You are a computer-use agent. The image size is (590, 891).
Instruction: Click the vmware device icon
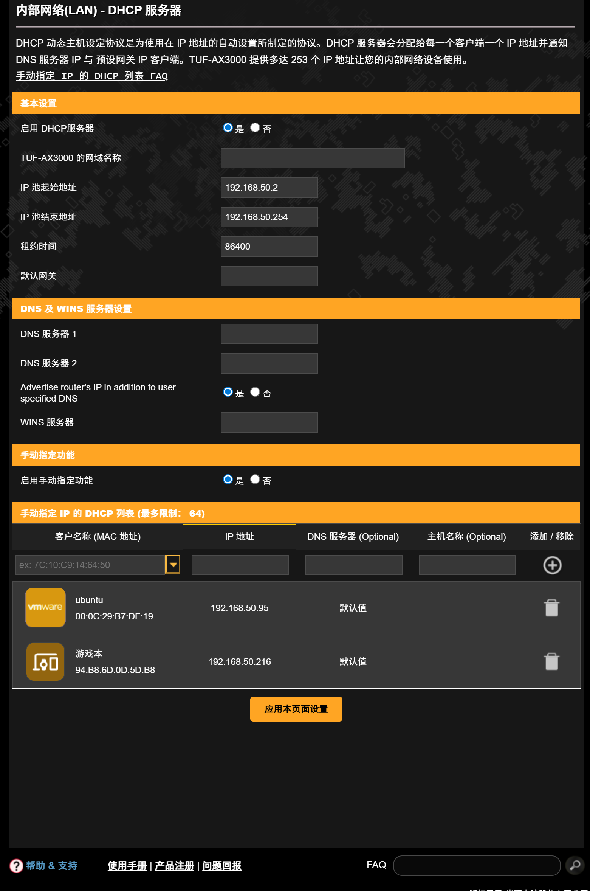[x=45, y=607]
